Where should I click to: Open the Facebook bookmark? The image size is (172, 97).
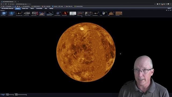pyautogui.click(x=55, y=6)
